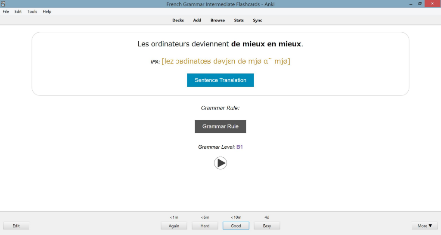Close the Anki window

coord(432,3)
